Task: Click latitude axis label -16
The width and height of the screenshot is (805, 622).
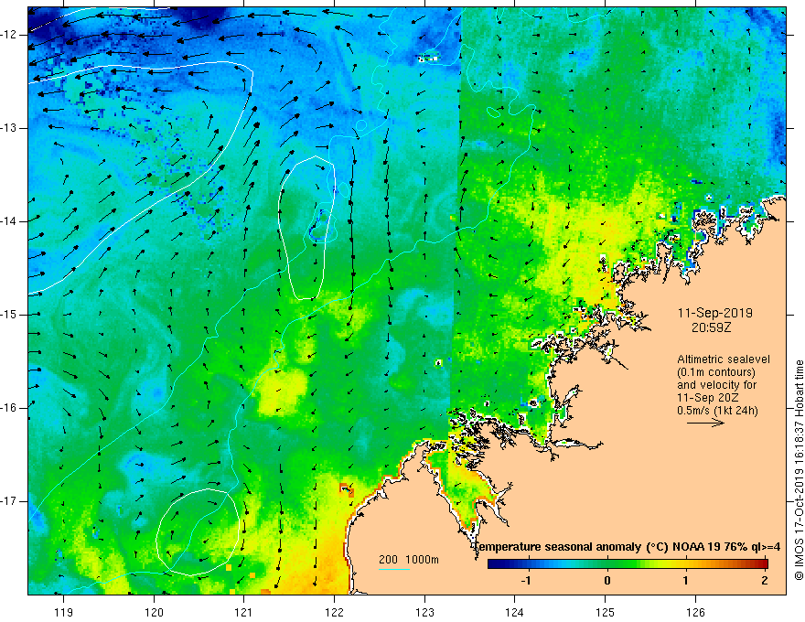Action: point(9,408)
